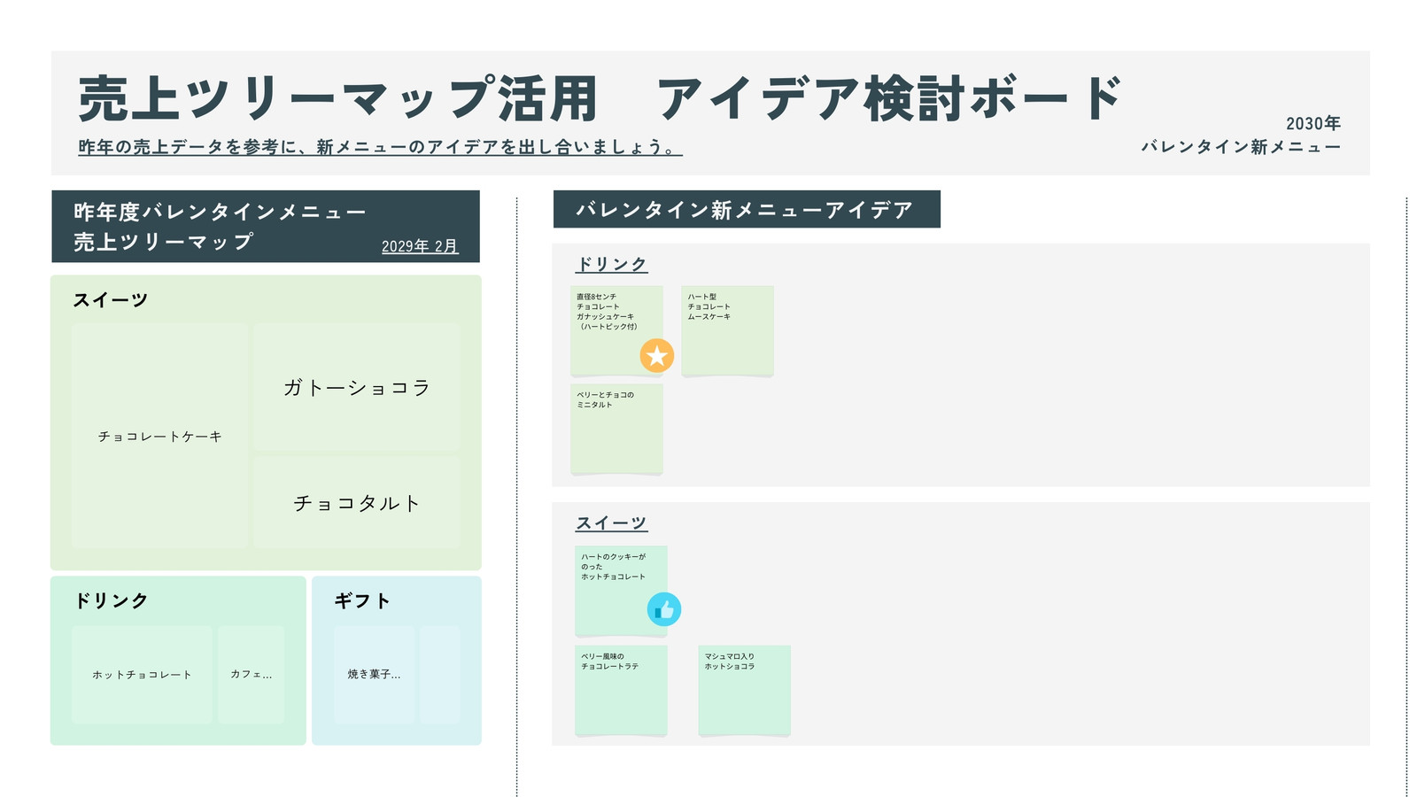Click the バレンタイン新メニューアイデア header
Image resolution: width=1417 pixels, height=797 pixels.
click(747, 210)
